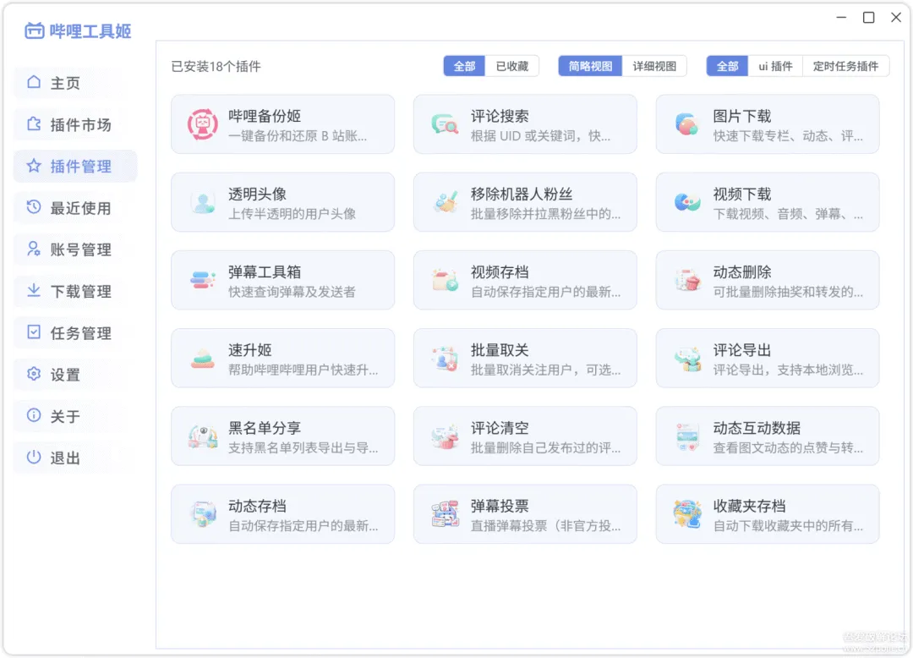Open 设置 label in the sidebar
Image resolution: width=913 pixels, height=658 pixels.
tap(65, 375)
